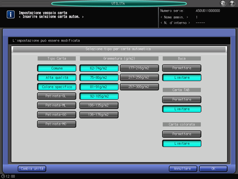Deselect the 75-80g/m2 weight
Screen dimensions: 238x179
(99, 78)
